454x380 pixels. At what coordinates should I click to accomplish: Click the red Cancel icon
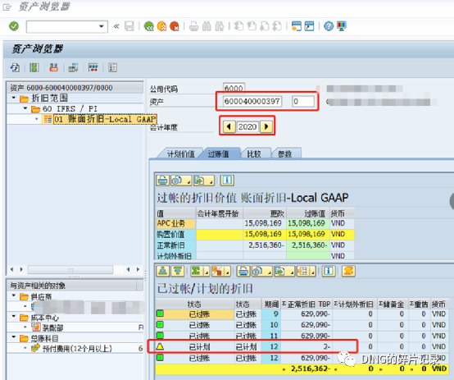[x=175, y=26]
